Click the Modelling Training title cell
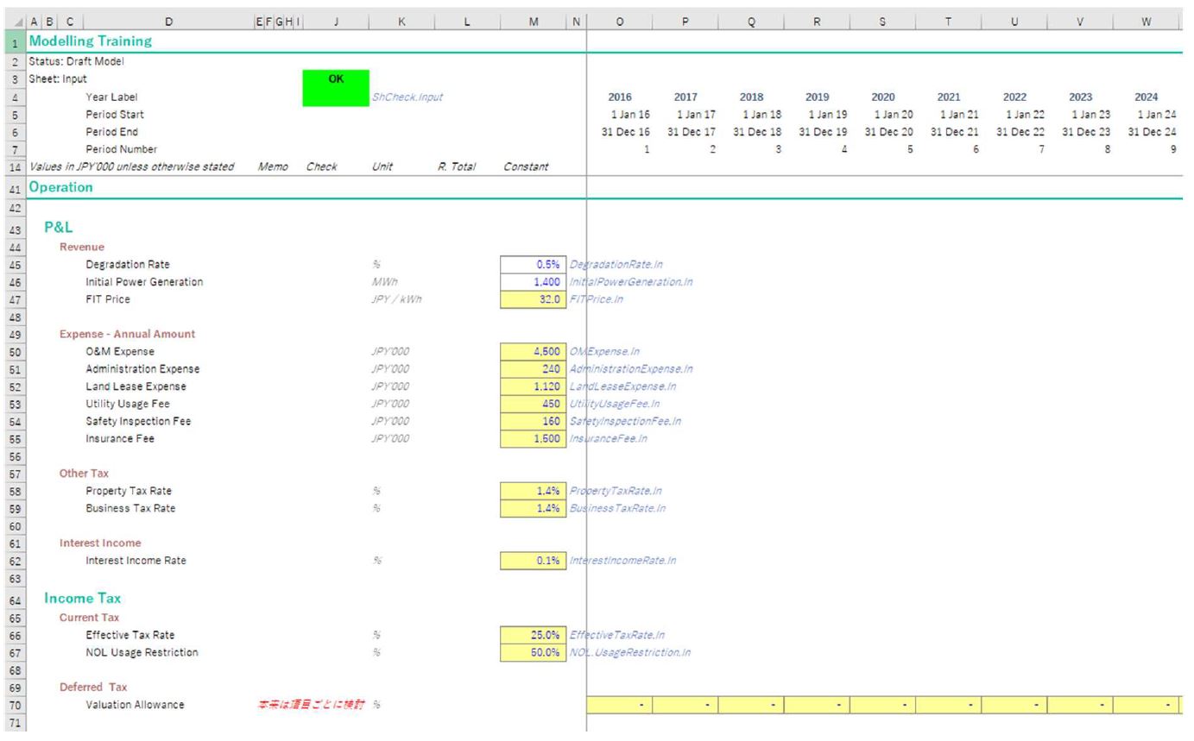 click(x=90, y=41)
